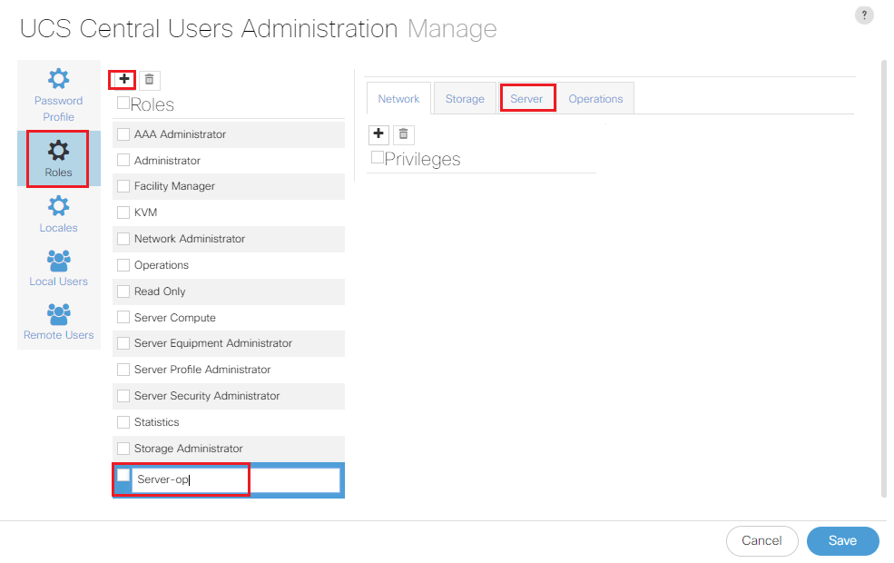The width and height of the screenshot is (894, 563).
Task: Select the AAA Administrator role name
Action: [181, 134]
